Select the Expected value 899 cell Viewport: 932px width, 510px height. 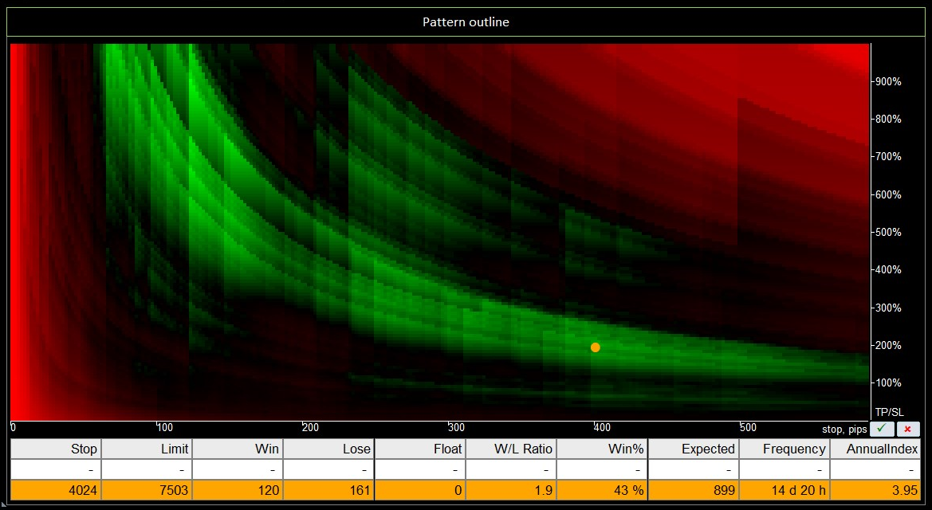coord(694,490)
